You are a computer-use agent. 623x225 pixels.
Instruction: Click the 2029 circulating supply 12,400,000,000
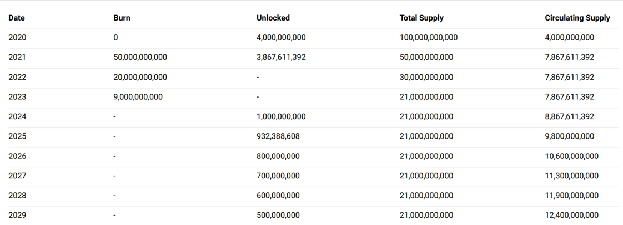coord(571,215)
